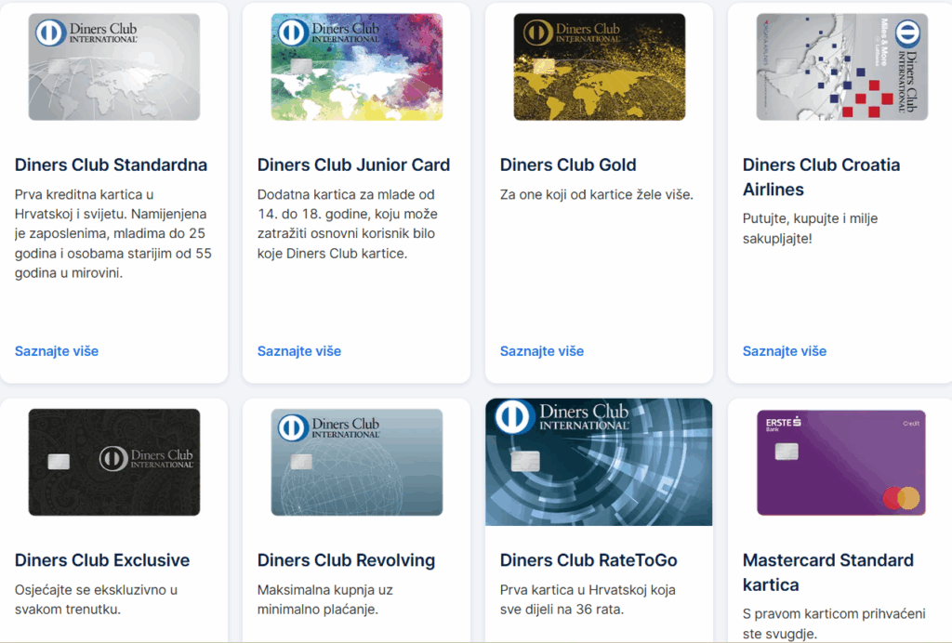Open the colorful Junior Card image
Screen dimensions: 952x643
(x=356, y=67)
